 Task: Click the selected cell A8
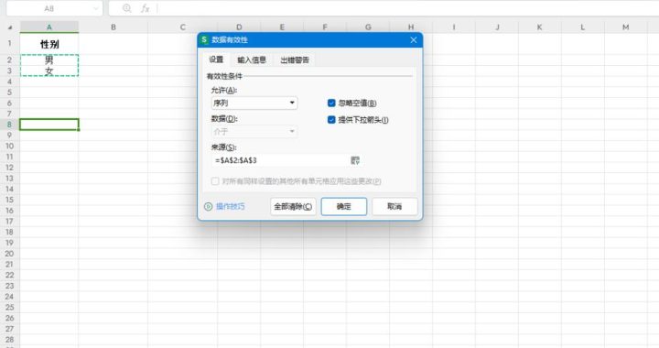click(49, 125)
